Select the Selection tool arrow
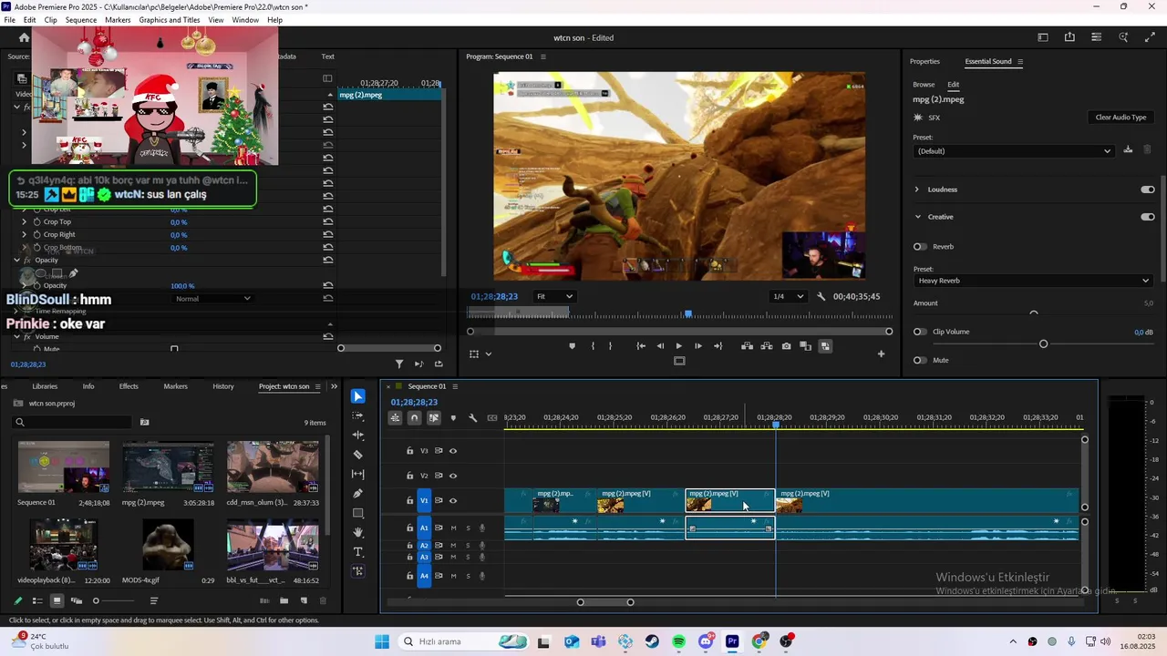This screenshot has width=1167, height=656. pyautogui.click(x=358, y=396)
